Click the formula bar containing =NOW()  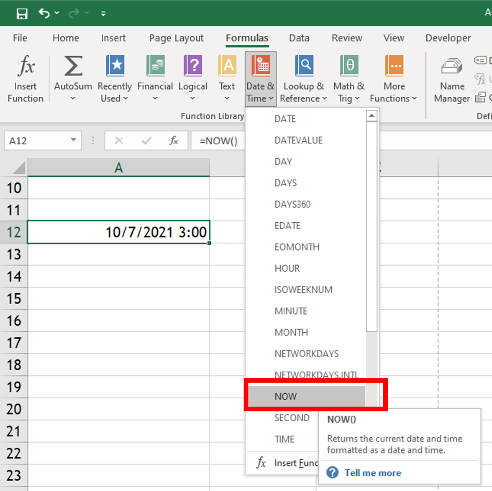point(218,141)
